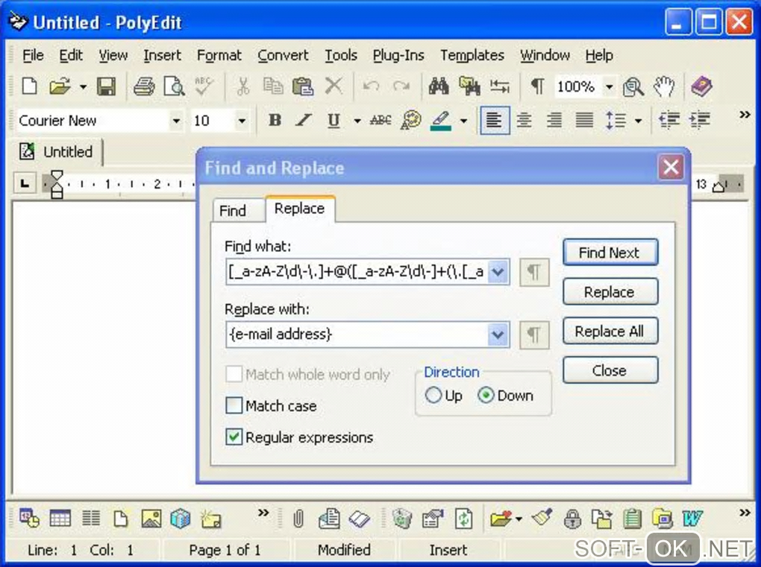Justify text alignment
761x567 pixels.
pyautogui.click(x=584, y=120)
